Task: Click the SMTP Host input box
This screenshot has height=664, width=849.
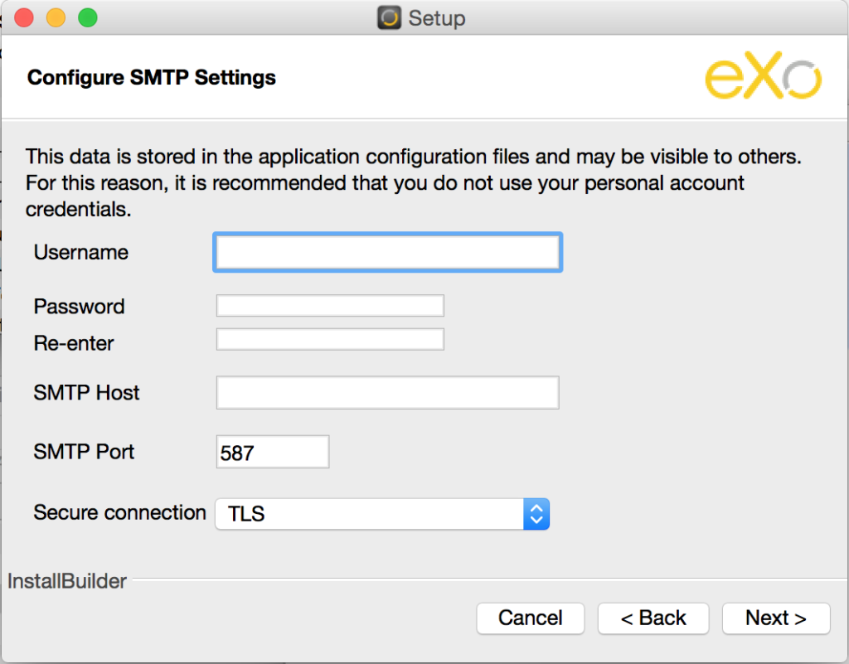Action: pyautogui.click(x=387, y=393)
